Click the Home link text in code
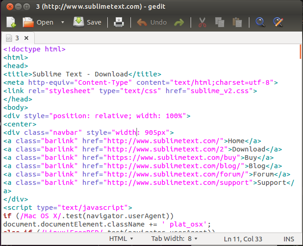The width and height of the screenshot is (303, 246). tap(236, 141)
